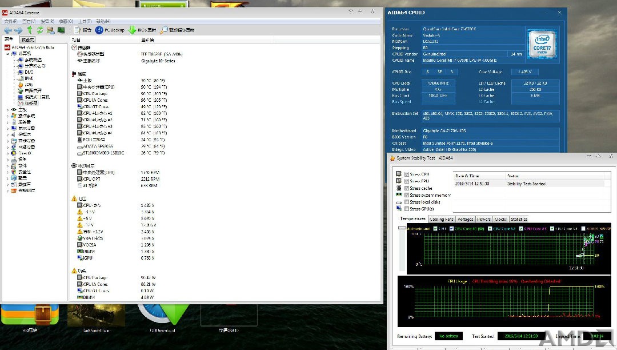Select 电源管理 in the tree
This screenshot has height=350, width=617.
pyautogui.click(x=30, y=91)
